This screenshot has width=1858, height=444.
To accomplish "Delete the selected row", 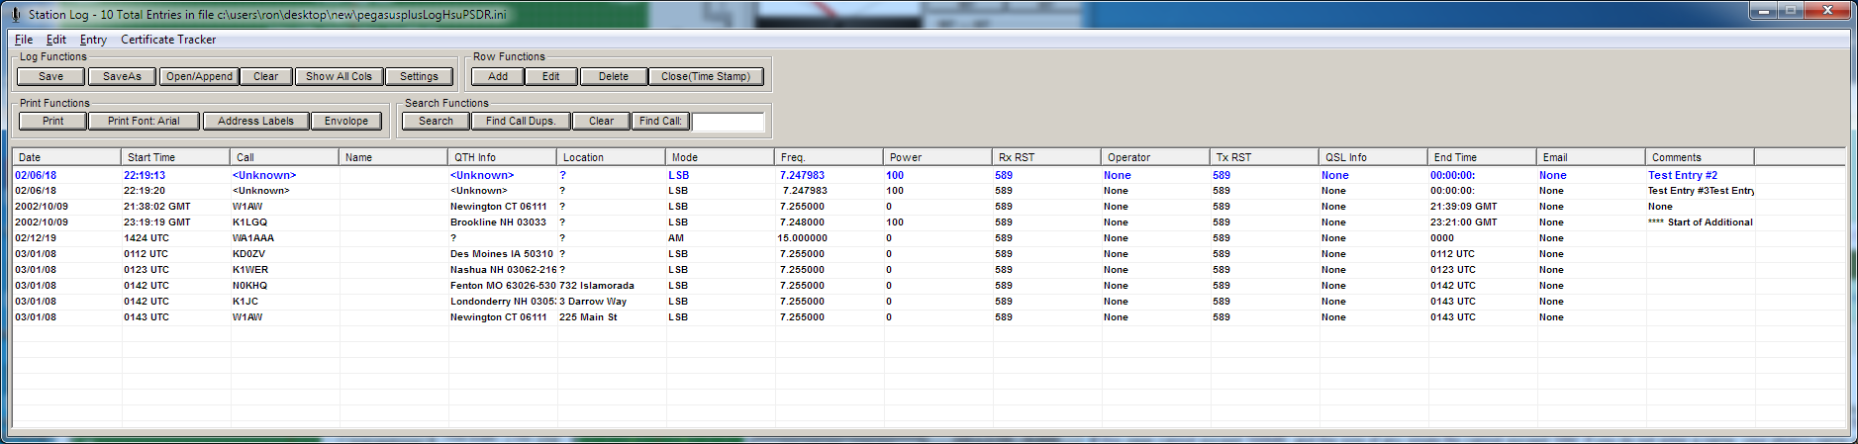I will pos(613,76).
